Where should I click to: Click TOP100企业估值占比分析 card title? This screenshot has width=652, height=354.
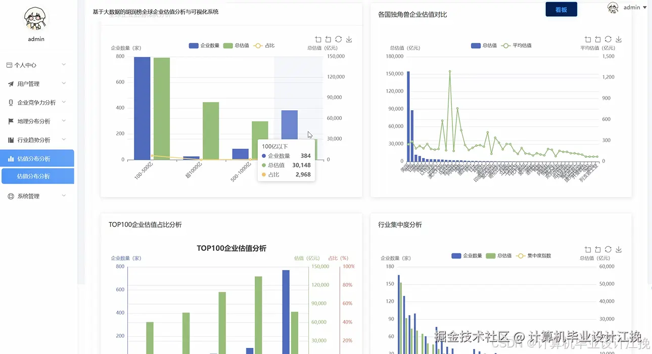point(145,225)
